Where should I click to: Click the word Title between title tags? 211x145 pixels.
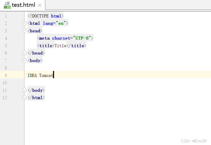[x=60, y=46]
